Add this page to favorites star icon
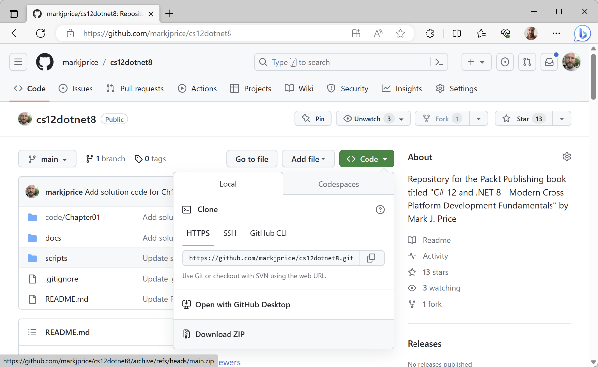This screenshot has height=367, width=598. [x=400, y=33]
